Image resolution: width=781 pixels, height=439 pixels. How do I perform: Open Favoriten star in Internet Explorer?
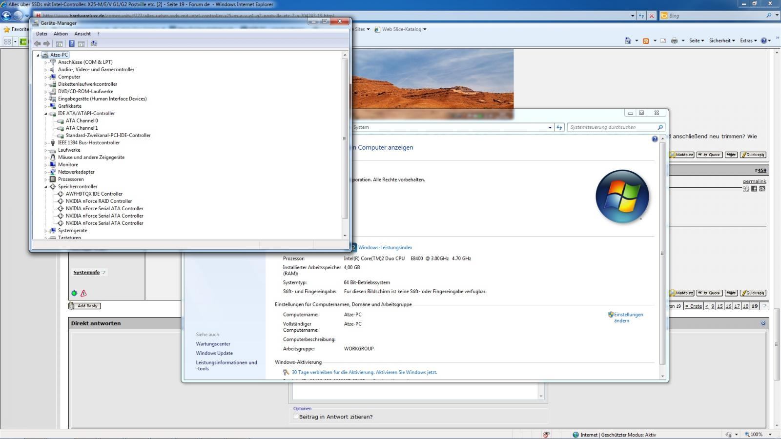7,29
